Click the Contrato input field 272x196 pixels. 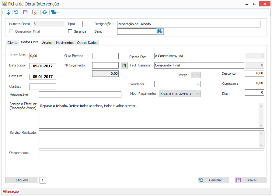(x=43, y=87)
